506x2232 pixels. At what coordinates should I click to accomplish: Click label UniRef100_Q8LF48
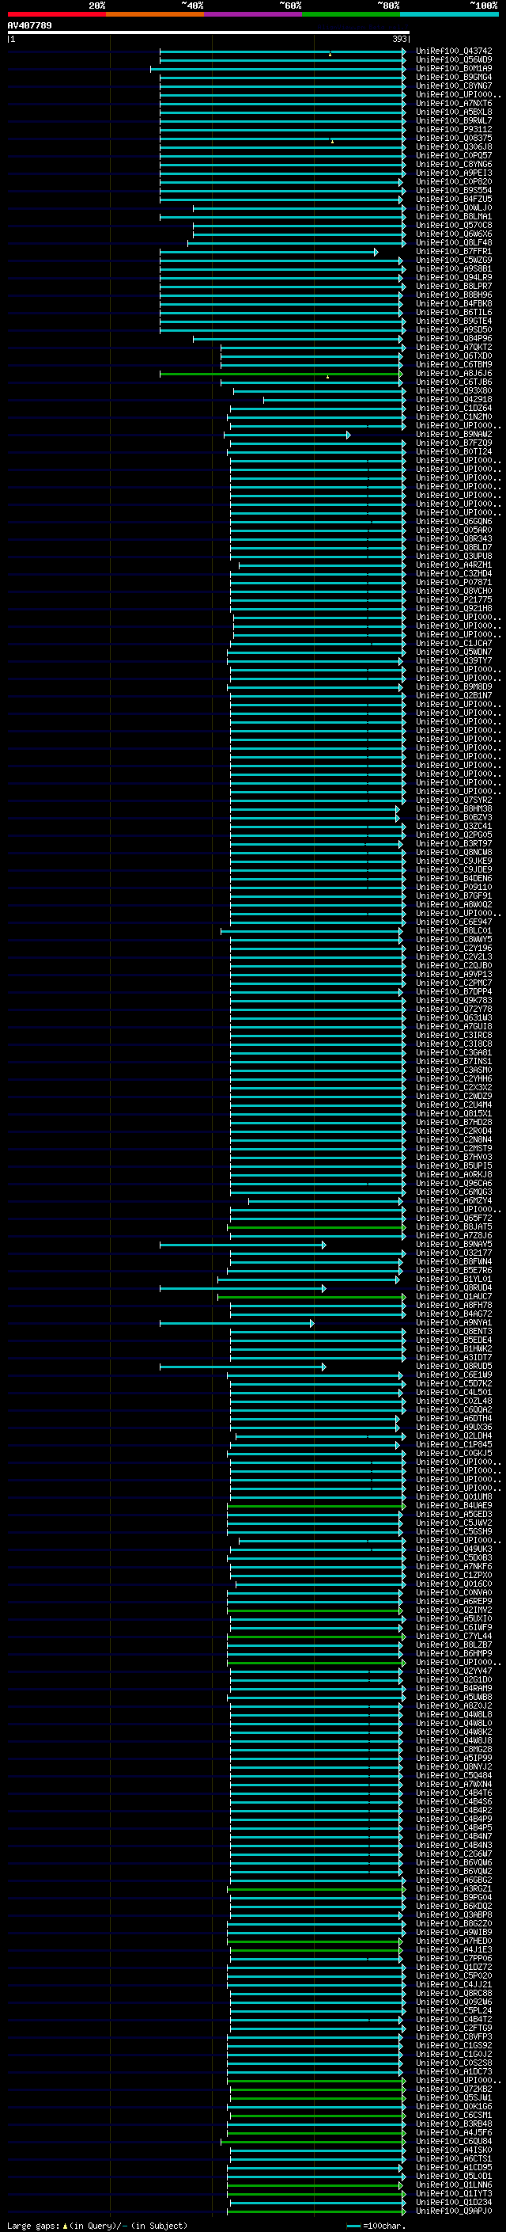pos(454,242)
